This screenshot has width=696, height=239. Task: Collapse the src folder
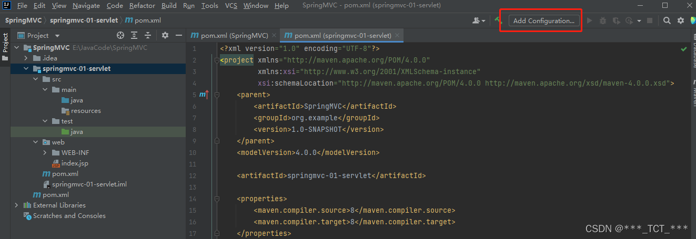pyautogui.click(x=36, y=79)
